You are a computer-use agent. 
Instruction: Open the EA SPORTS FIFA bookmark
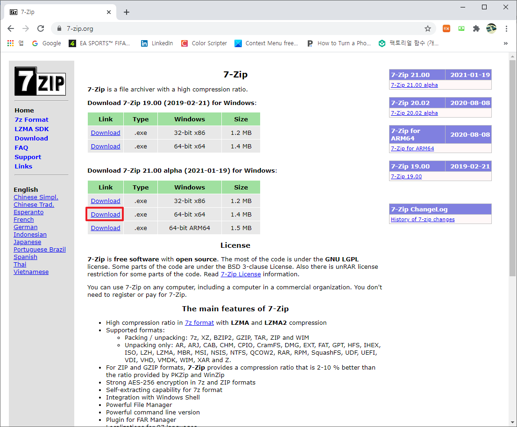99,43
